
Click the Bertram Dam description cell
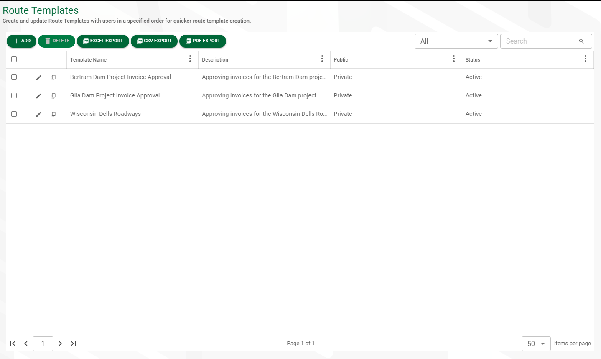pyautogui.click(x=264, y=77)
